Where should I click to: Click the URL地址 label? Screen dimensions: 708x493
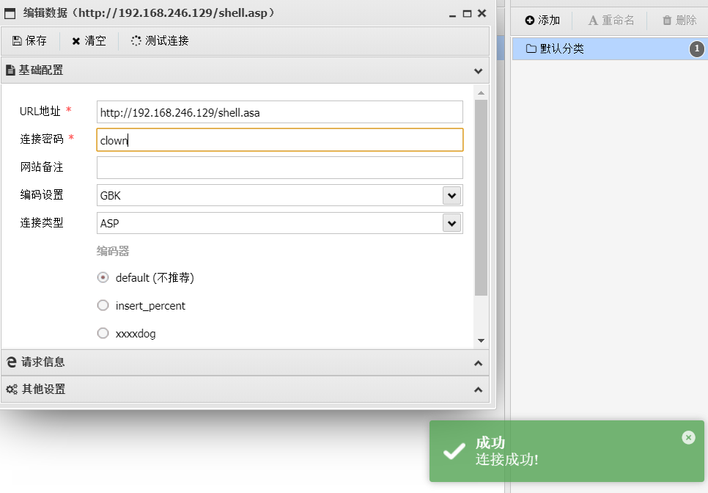[40, 112]
